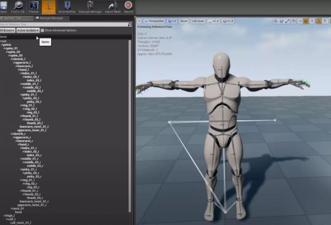Collapse the hand_l bone arrow
The image size is (331, 225).
click(x=19, y=70)
